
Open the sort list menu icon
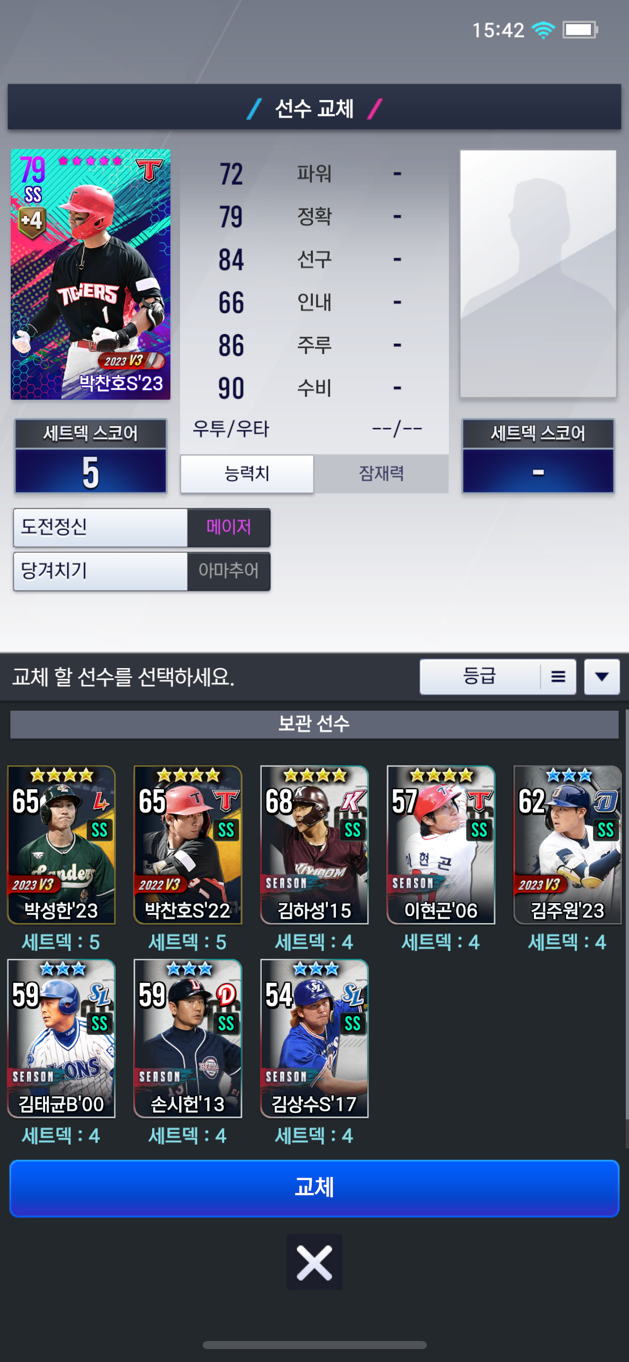(x=558, y=677)
